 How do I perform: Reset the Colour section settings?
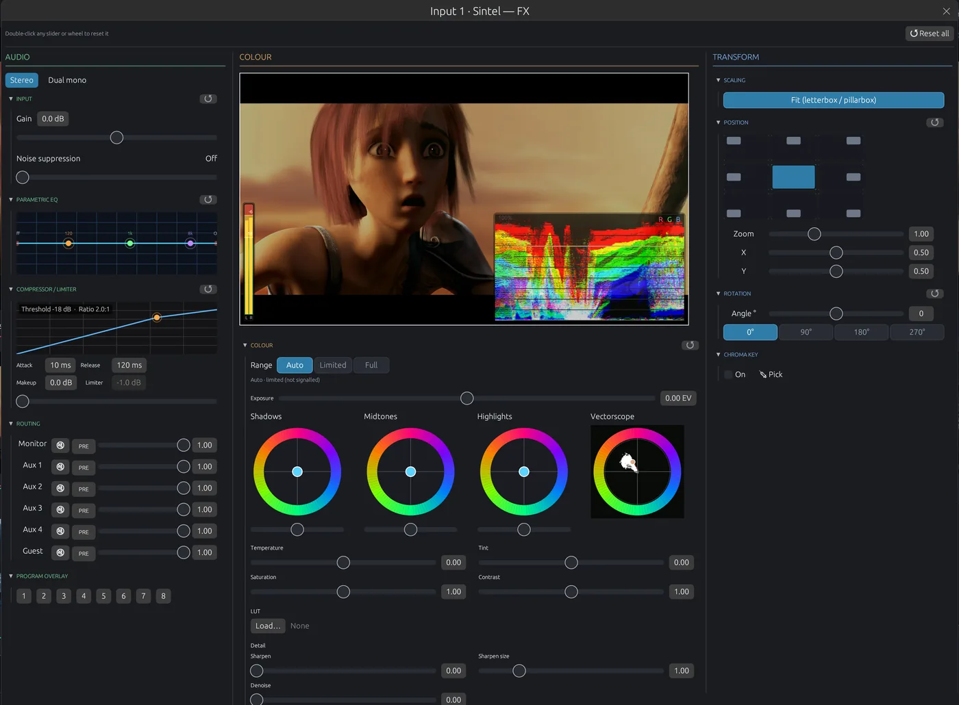click(x=690, y=345)
